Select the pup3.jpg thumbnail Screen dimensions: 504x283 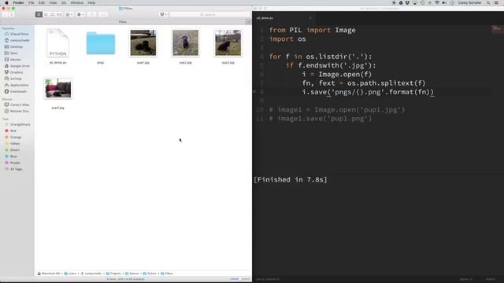(228, 43)
